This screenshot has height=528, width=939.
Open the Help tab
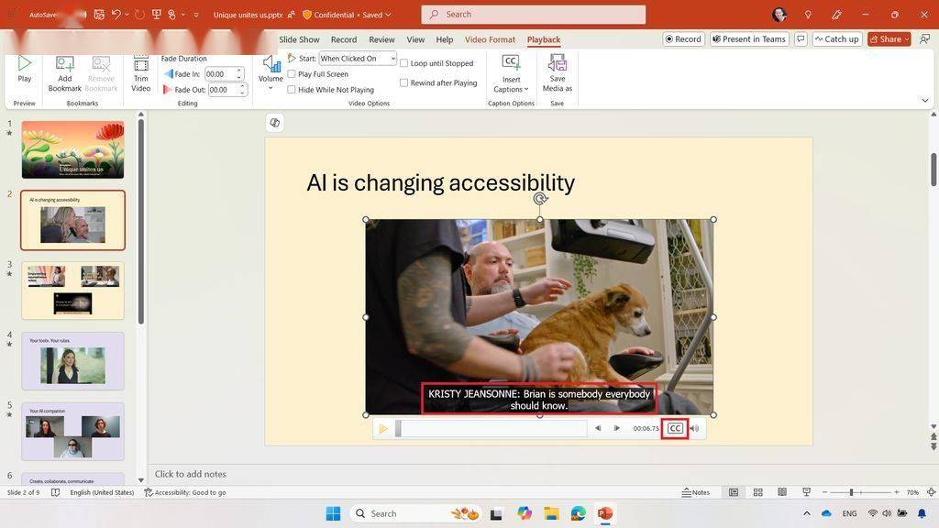coord(445,39)
